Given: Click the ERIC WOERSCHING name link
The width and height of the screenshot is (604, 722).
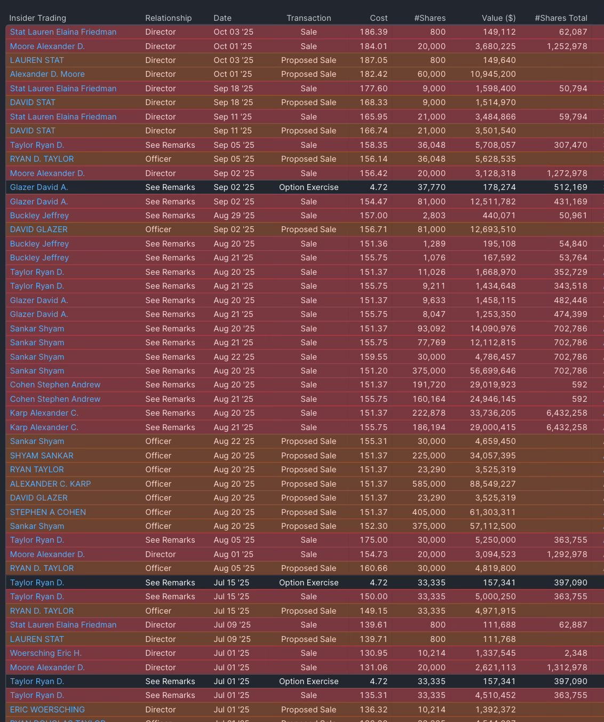Looking at the screenshot, I should 47,710.
